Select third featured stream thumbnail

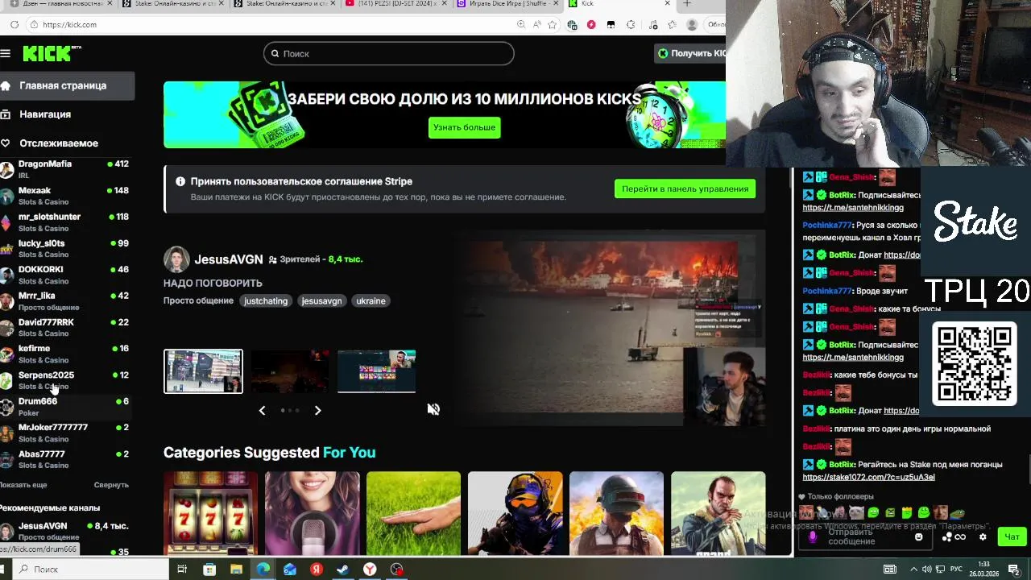coord(377,371)
